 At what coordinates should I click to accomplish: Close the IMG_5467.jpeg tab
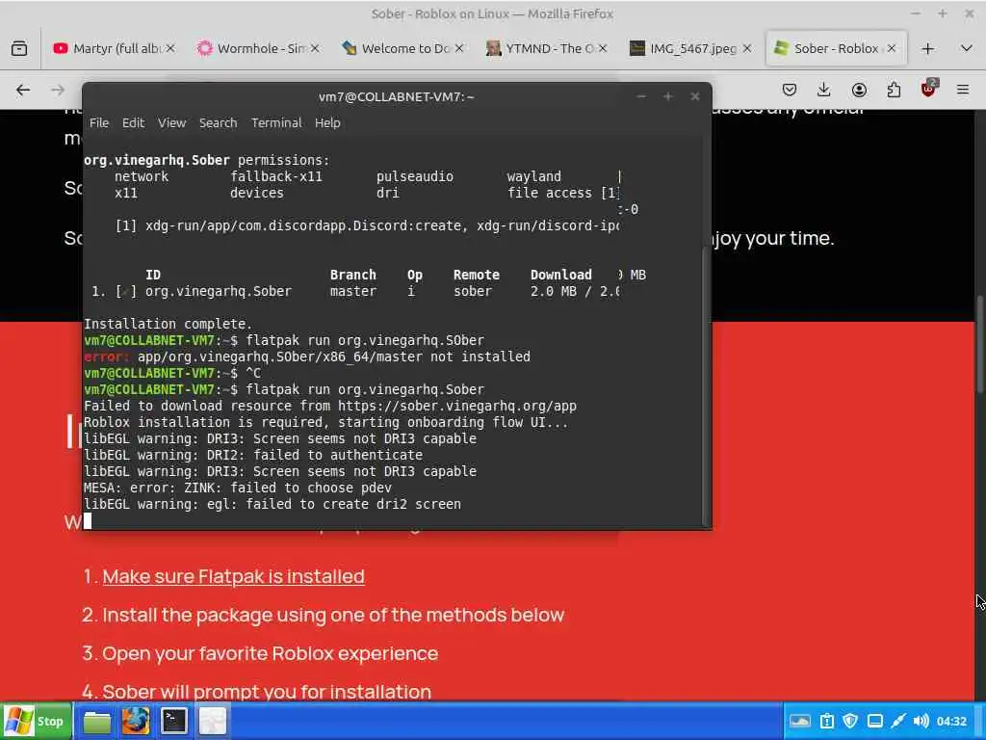[746, 48]
